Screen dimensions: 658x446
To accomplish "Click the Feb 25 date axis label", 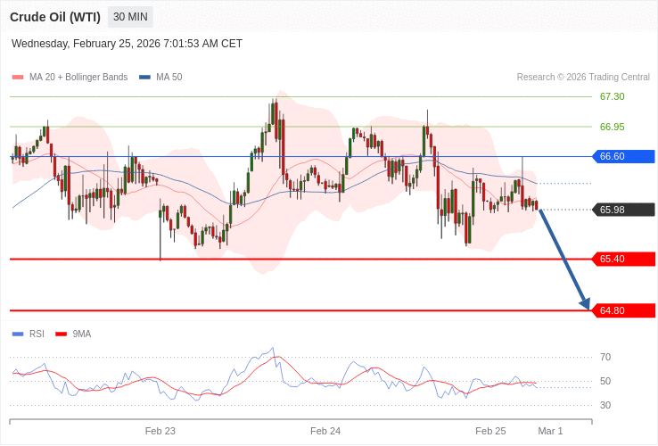I will [x=490, y=432].
